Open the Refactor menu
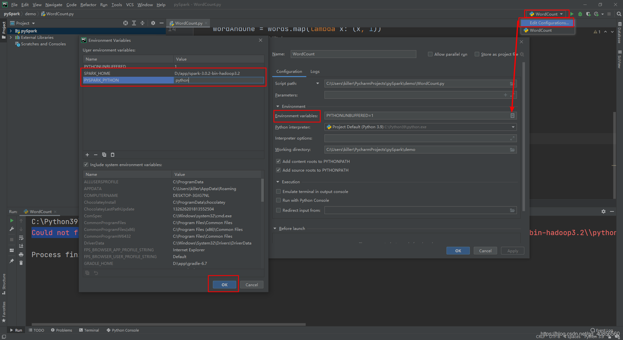623x340 pixels. click(88, 5)
